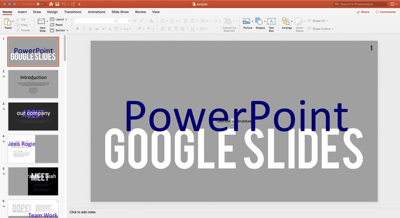The image size is (400, 218).
Task: Click the Copy icon
Action: [17, 25]
